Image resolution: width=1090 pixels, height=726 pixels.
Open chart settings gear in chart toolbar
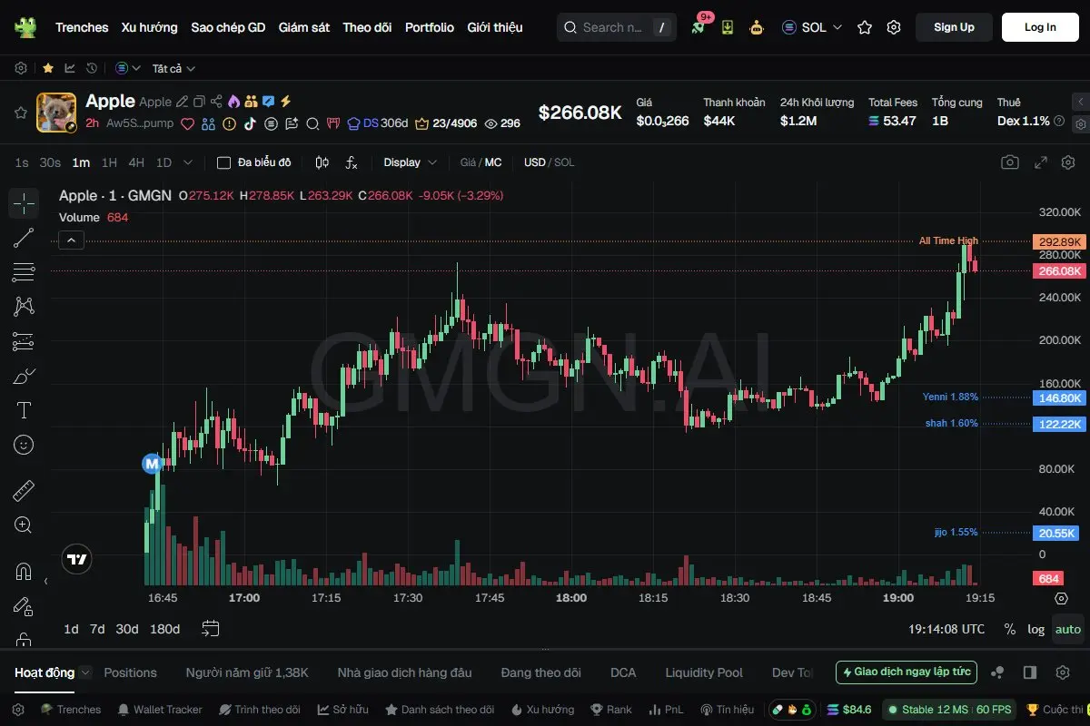click(x=1068, y=162)
